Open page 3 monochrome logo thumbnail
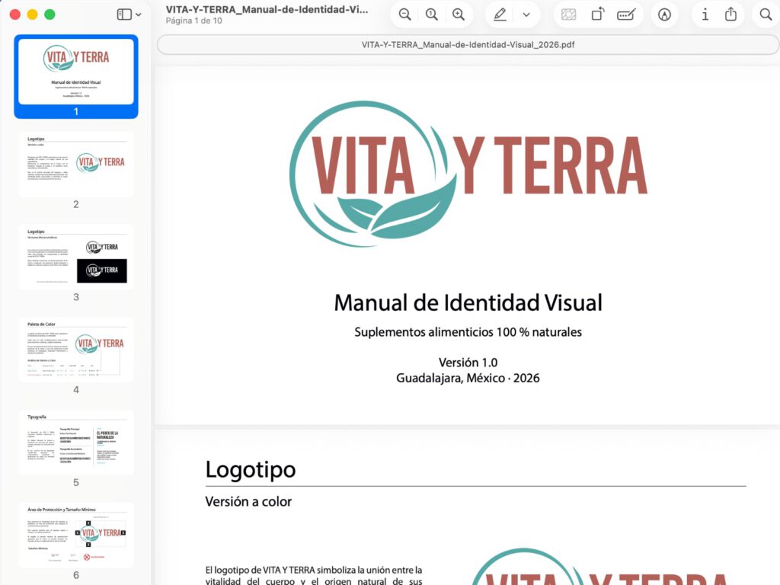Viewport: 780px width, 585px height. [76, 257]
